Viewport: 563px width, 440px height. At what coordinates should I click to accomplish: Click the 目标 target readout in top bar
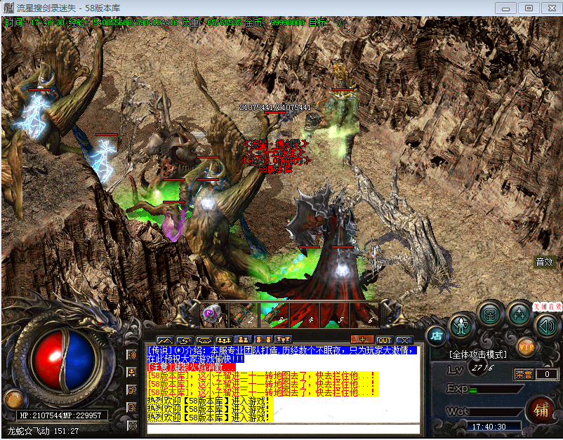click(x=327, y=22)
